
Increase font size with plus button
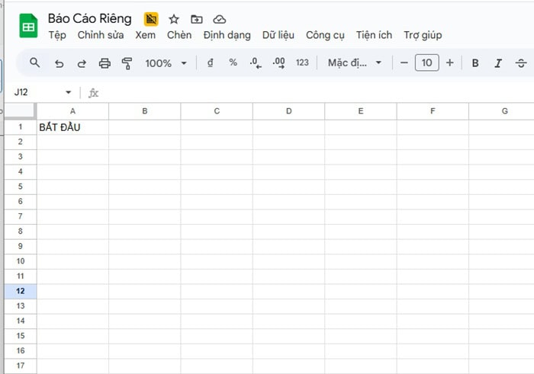coord(449,63)
